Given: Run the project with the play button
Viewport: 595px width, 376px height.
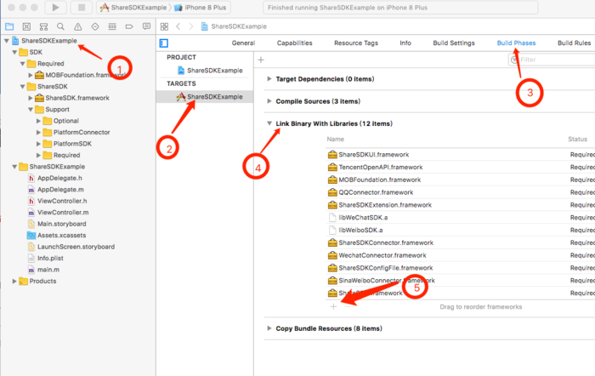Looking at the screenshot, I should (x=55, y=7).
